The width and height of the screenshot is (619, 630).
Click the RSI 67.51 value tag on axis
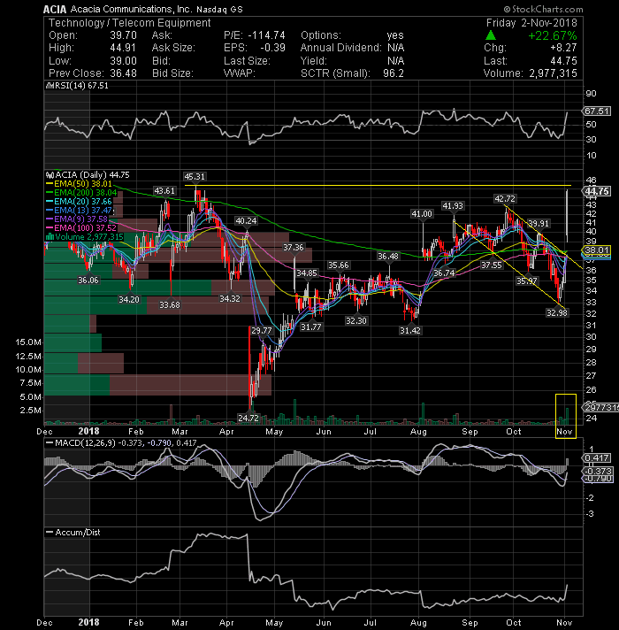click(x=597, y=111)
